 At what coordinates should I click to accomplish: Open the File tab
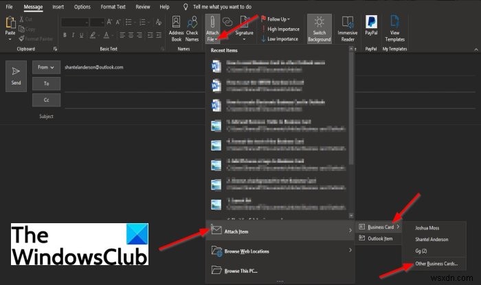coord(9,7)
